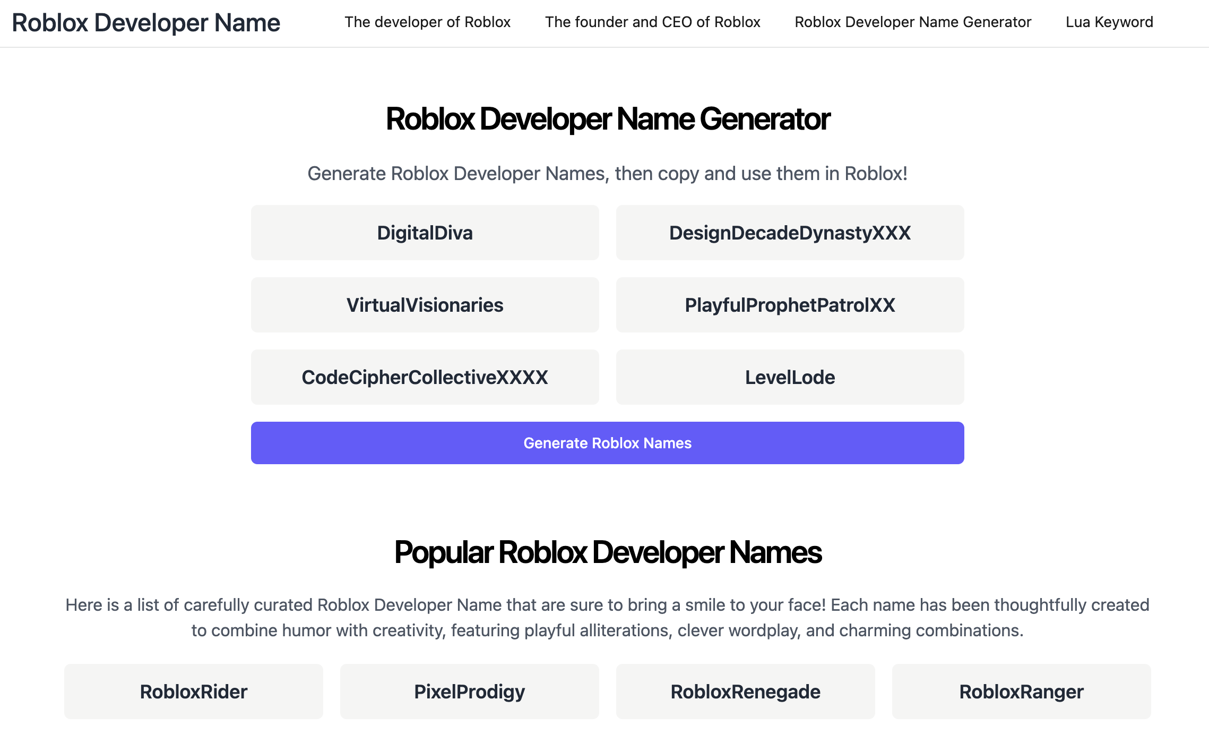1209x734 pixels.
Task: Copy the DigitalDiva generated name
Action: pyautogui.click(x=425, y=233)
